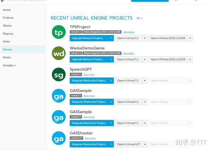Expand Open in Unreal 4.27 dropdown arrow
212x151 pixels.
[x=145, y=144]
